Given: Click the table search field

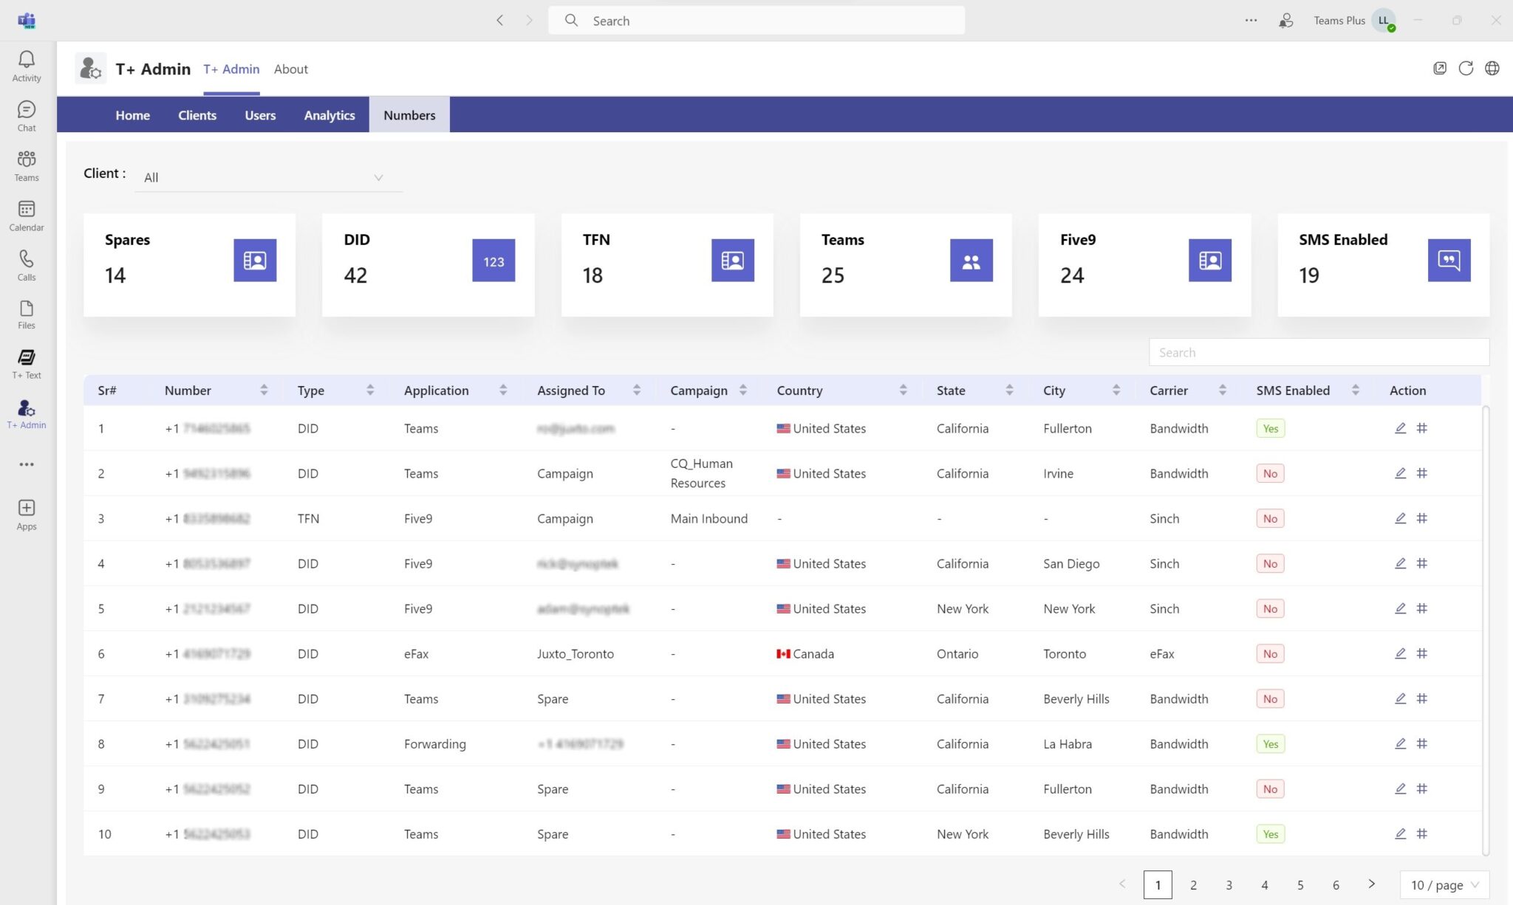Looking at the screenshot, I should click(x=1317, y=352).
